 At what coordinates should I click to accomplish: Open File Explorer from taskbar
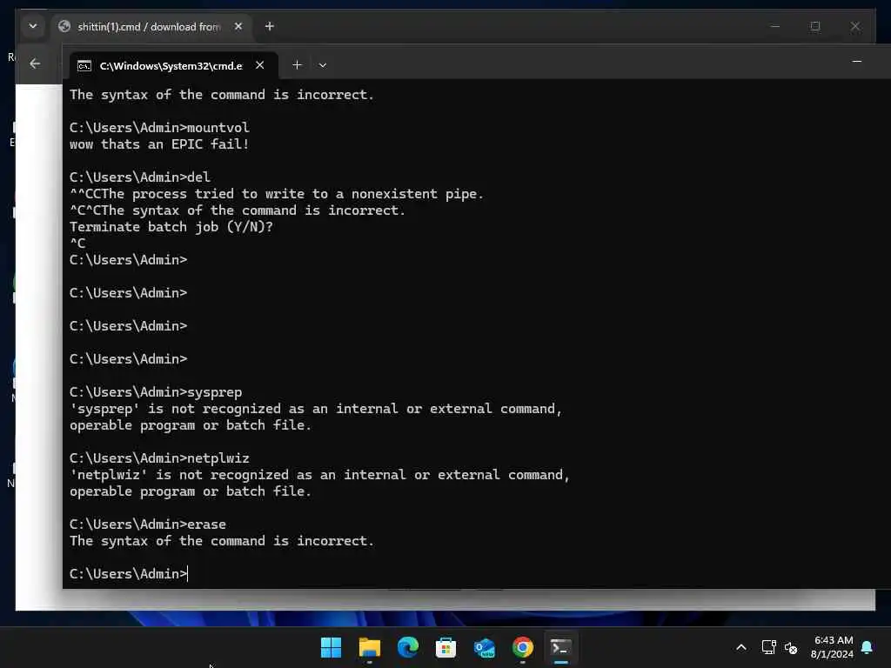pos(369,647)
